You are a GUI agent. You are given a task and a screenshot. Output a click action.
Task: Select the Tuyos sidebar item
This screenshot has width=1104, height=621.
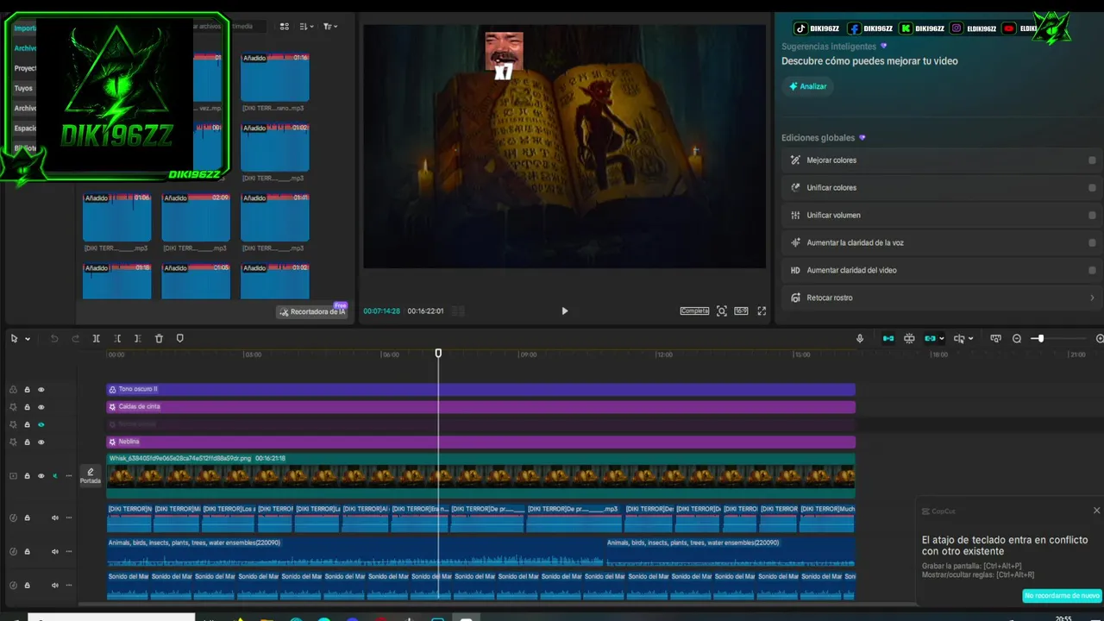coord(23,88)
